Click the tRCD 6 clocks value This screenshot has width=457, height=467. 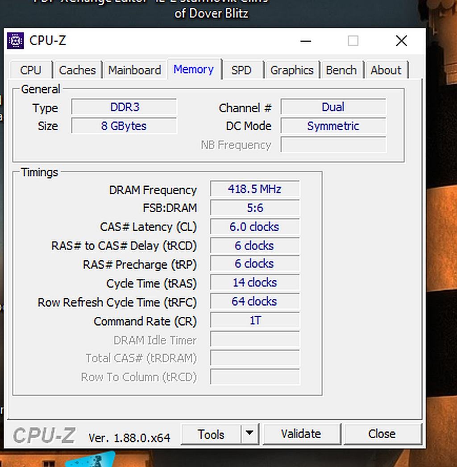(x=255, y=246)
